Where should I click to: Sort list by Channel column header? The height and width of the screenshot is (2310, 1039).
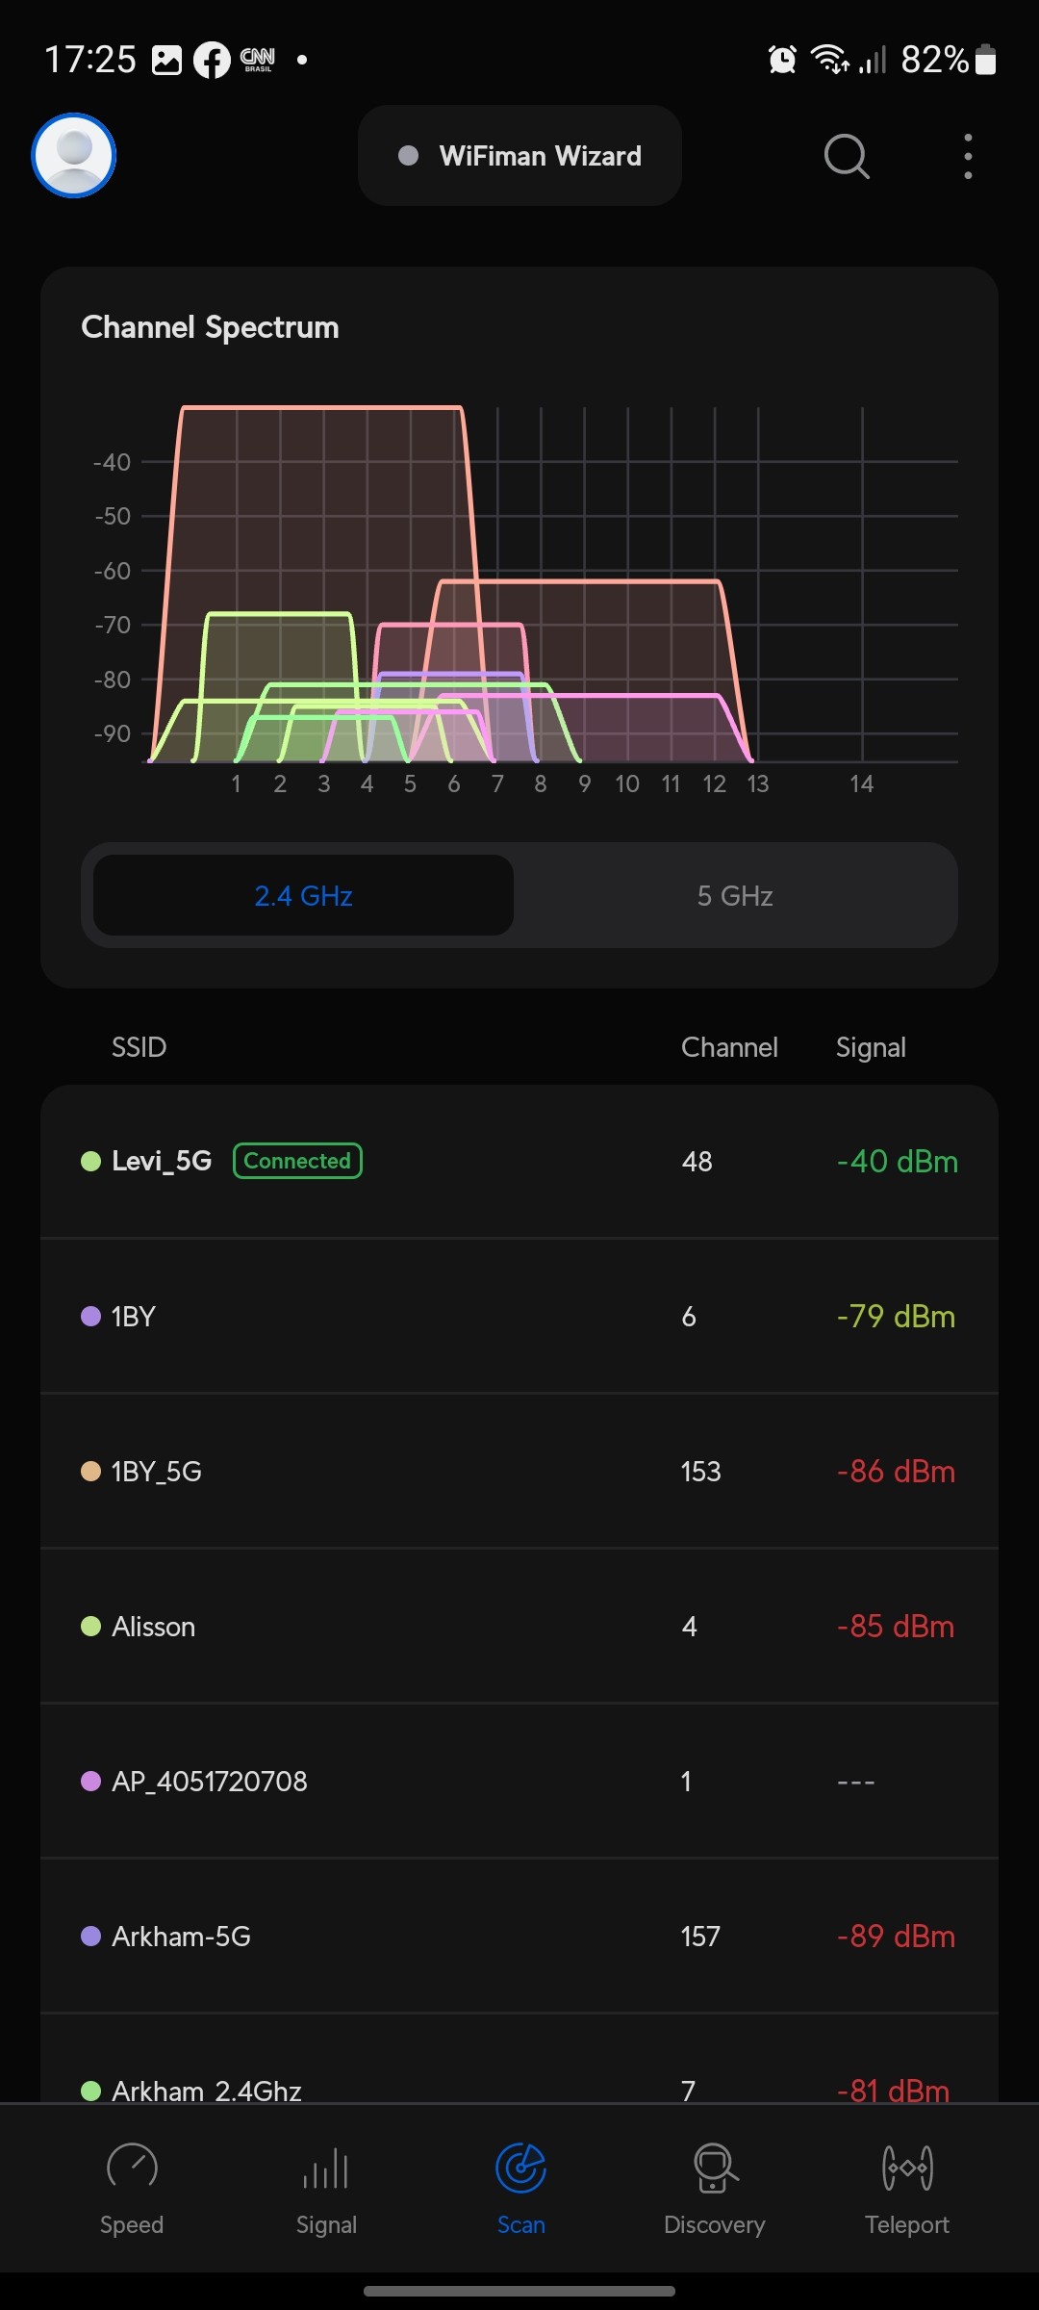click(729, 1047)
